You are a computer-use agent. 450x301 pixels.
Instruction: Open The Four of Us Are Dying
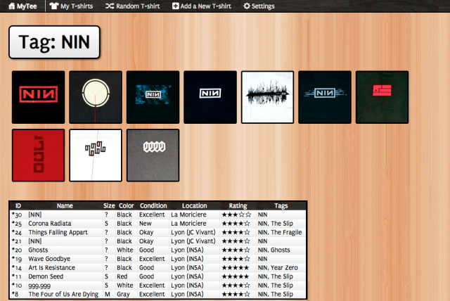pyautogui.click(x=63, y=295)
